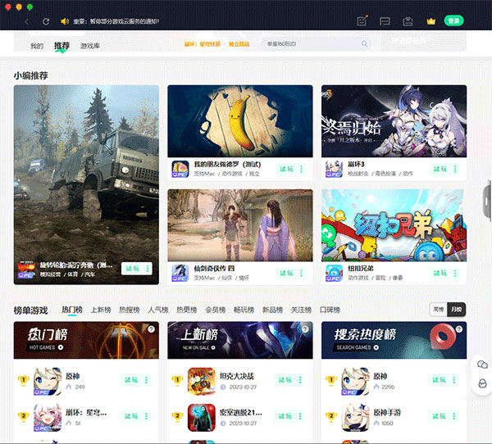Click 试玩 for 我的朋友佩德罗
Viewport: 492px width, 444px height.
coord(286,169)
